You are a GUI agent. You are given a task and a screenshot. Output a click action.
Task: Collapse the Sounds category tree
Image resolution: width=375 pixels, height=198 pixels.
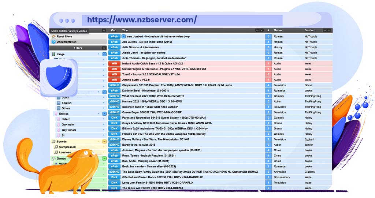tap(104, 142)
